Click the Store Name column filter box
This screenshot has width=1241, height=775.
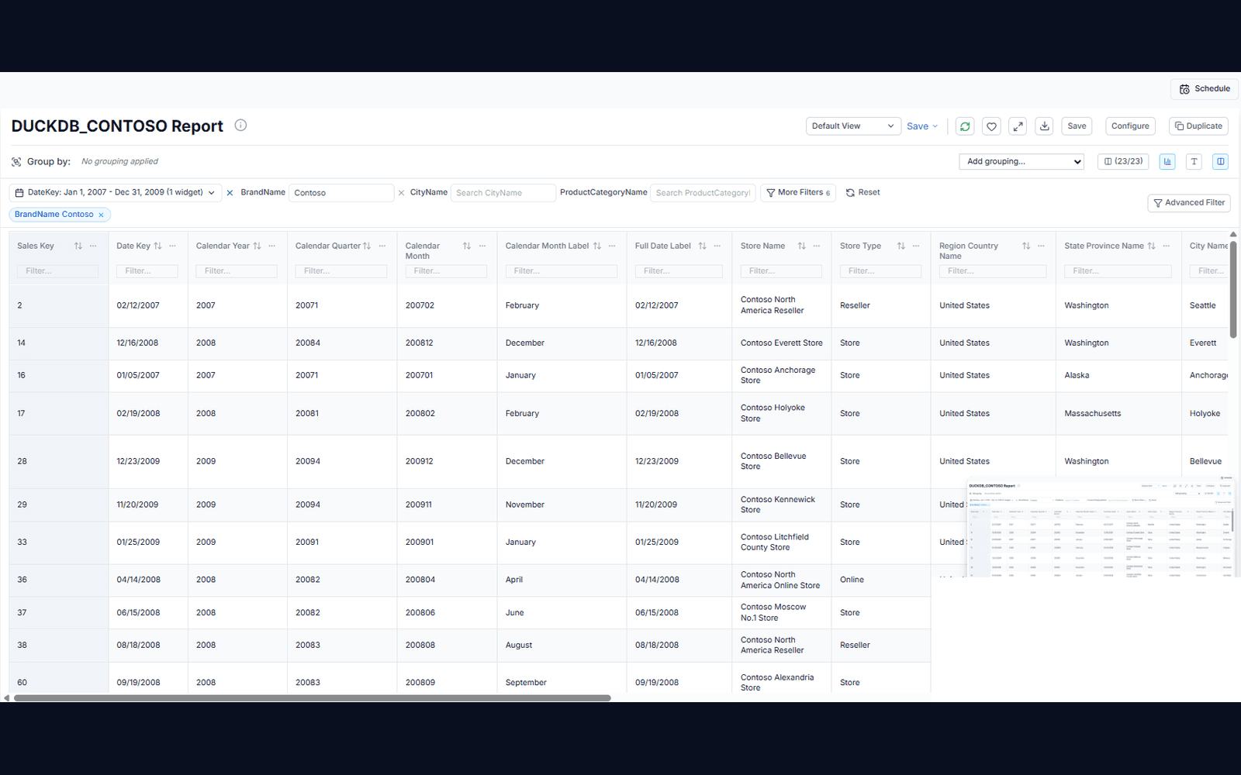pos(781,271)
